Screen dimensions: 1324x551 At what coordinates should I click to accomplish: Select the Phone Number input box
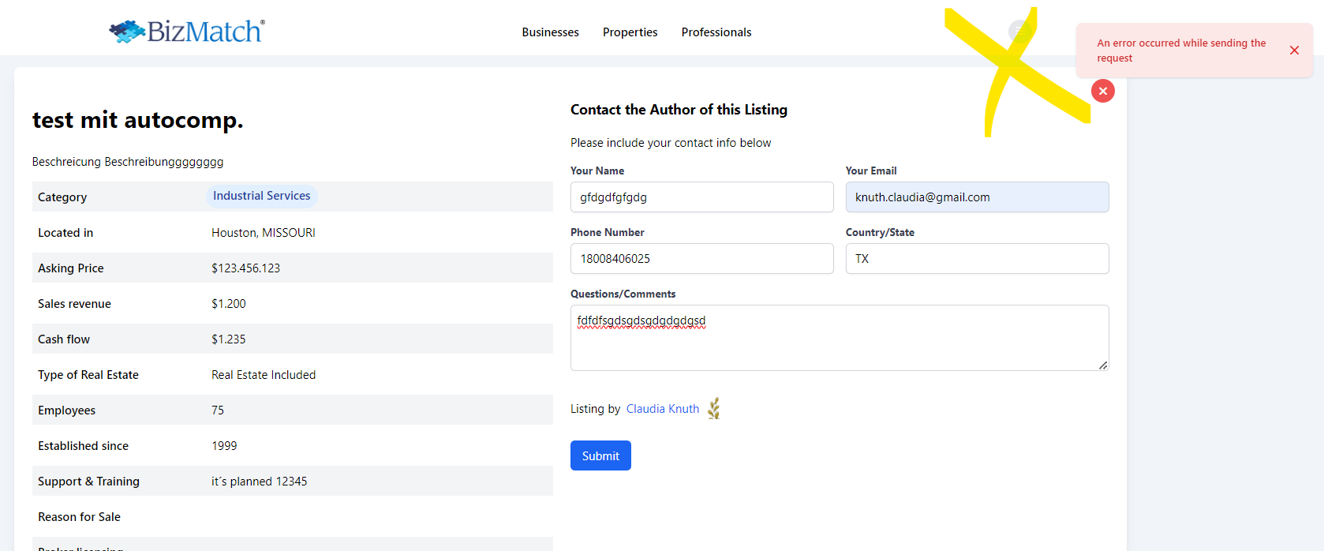(701, 259)
